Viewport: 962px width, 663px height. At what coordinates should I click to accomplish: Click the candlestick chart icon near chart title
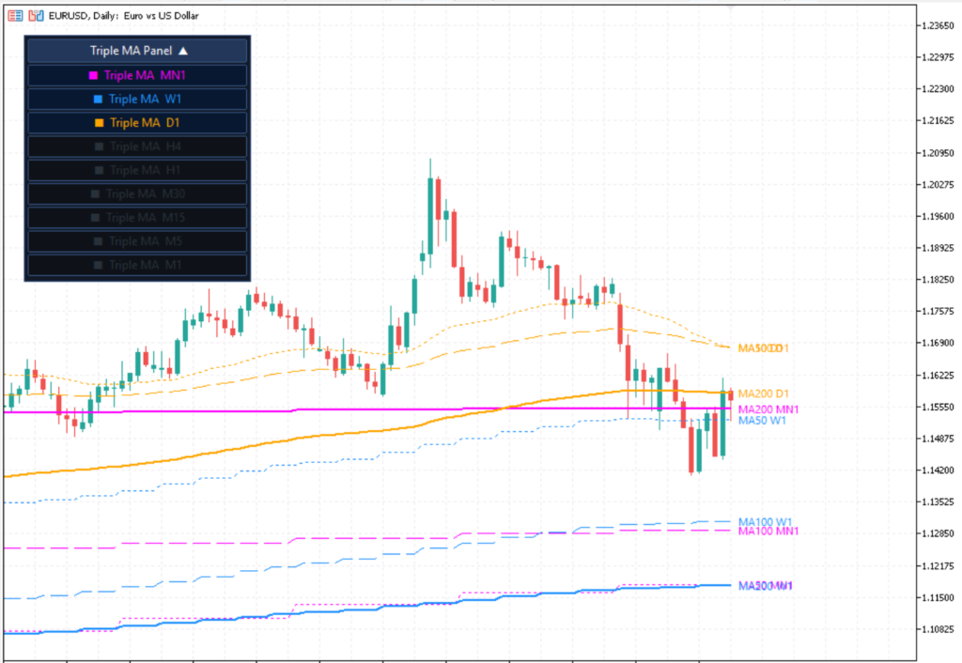click(36, 16)
